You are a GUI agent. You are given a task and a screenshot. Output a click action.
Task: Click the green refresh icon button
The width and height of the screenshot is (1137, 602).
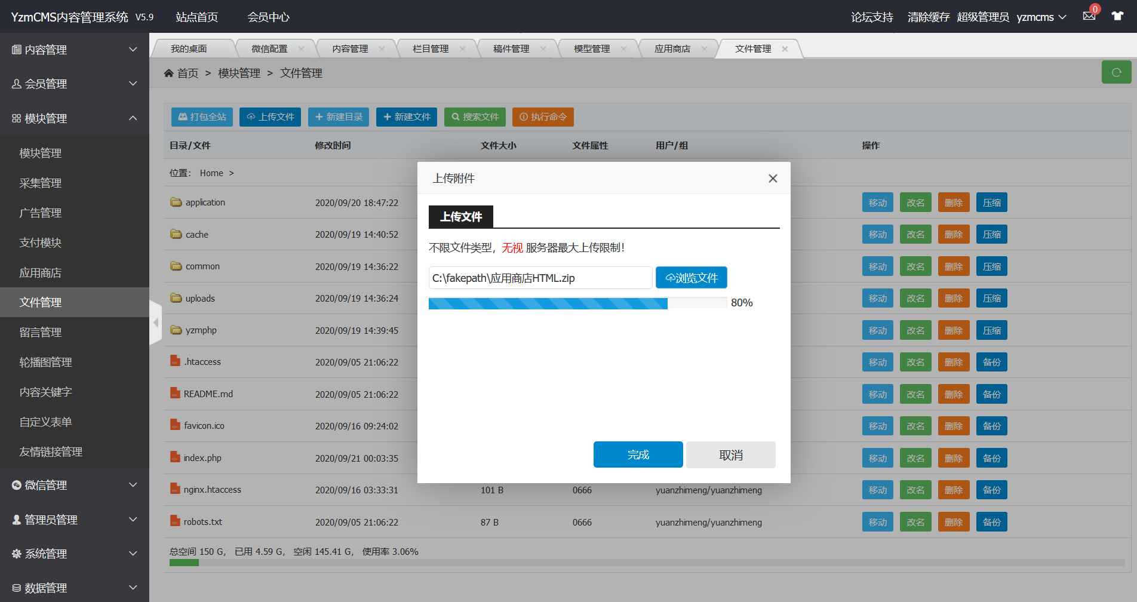(1116, 72)
